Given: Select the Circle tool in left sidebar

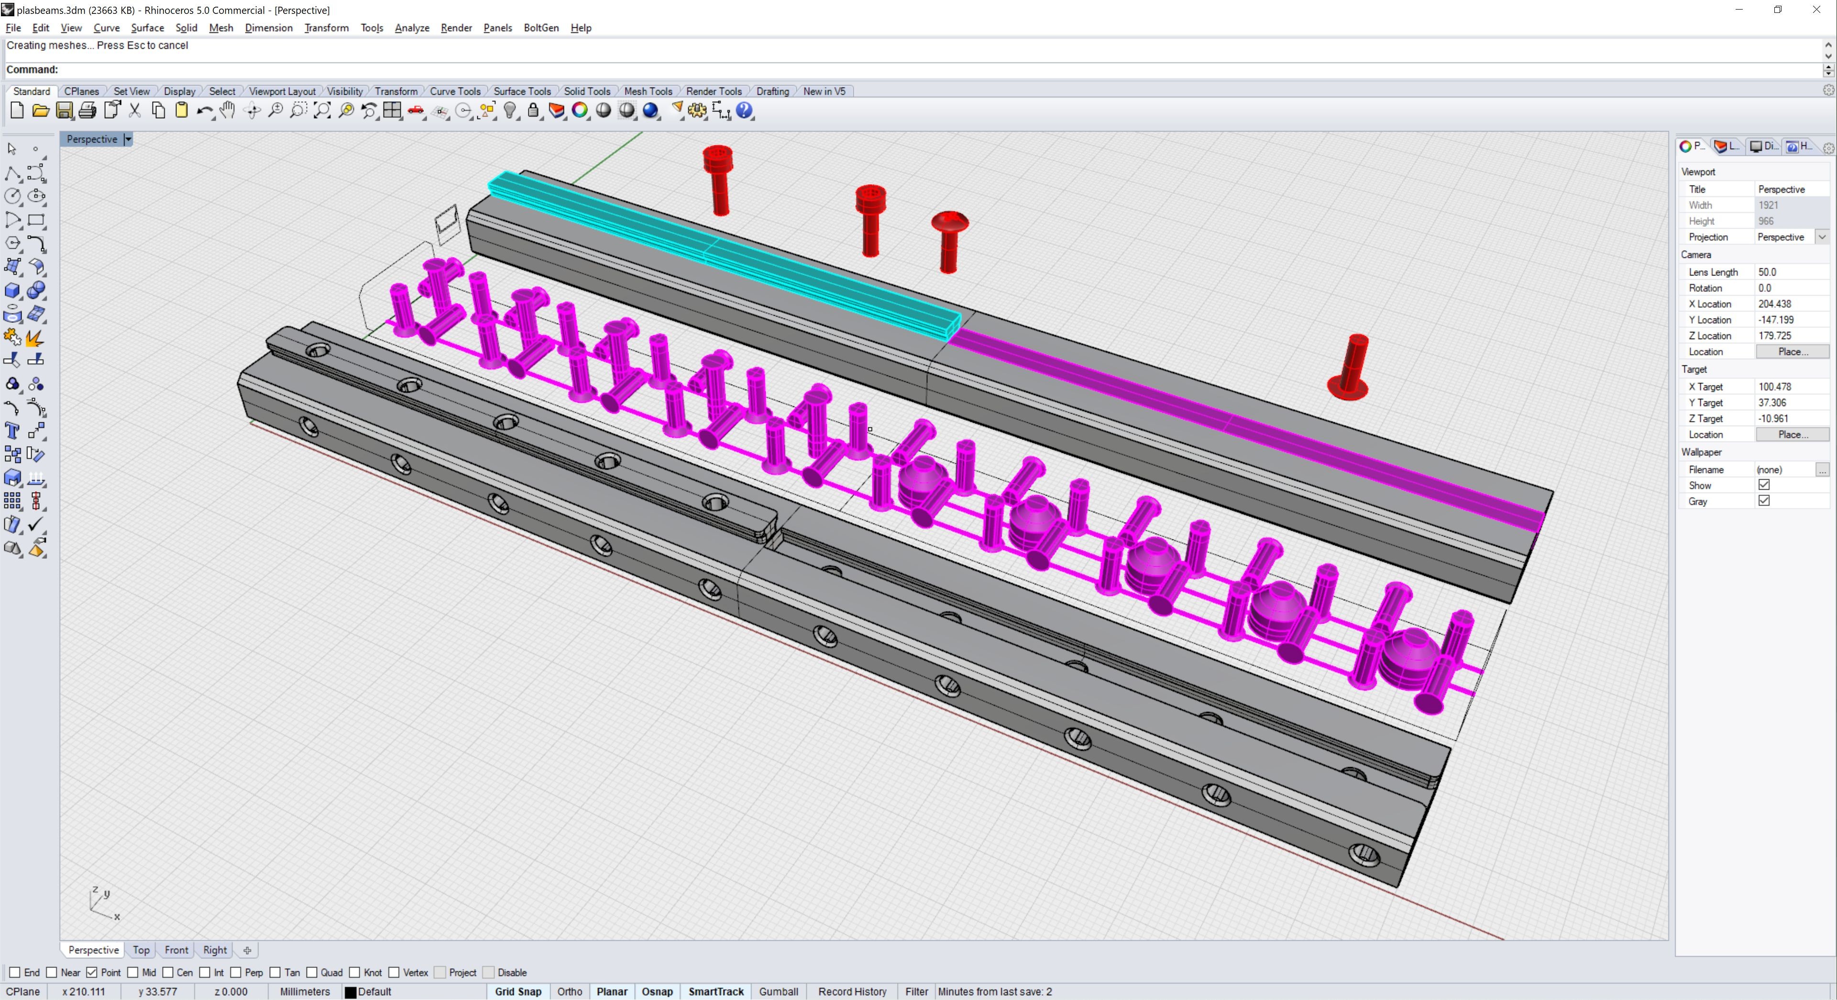Looking at the screenshot, I should (12, 196).
